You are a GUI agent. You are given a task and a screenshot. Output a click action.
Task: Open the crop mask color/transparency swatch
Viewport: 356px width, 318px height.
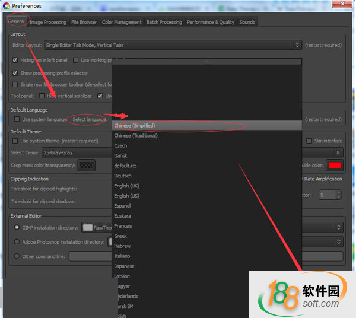tap(87, 166)
